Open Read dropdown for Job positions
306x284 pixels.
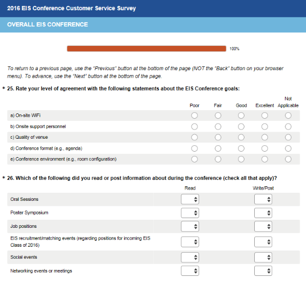[190, 226]
